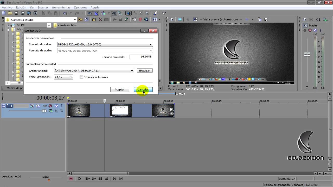Enable snapping toolbar icon
Image resolution: width=333 pixels, height=187 pixels.
90,13
